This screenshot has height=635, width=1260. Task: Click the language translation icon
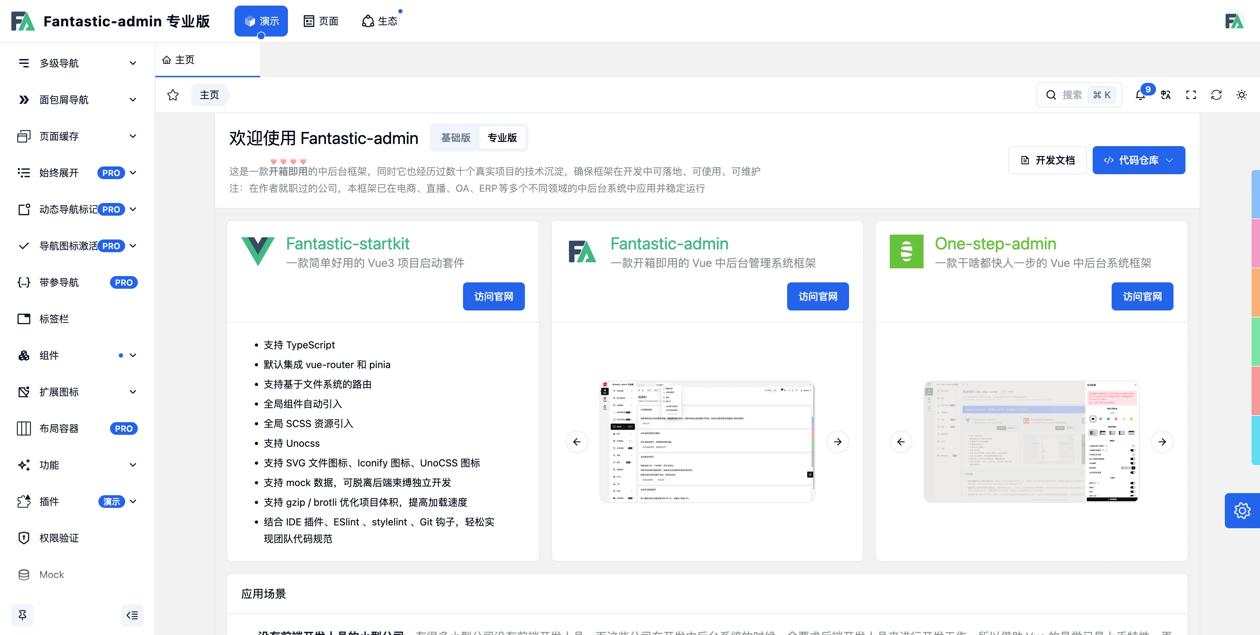(1165, 95)
